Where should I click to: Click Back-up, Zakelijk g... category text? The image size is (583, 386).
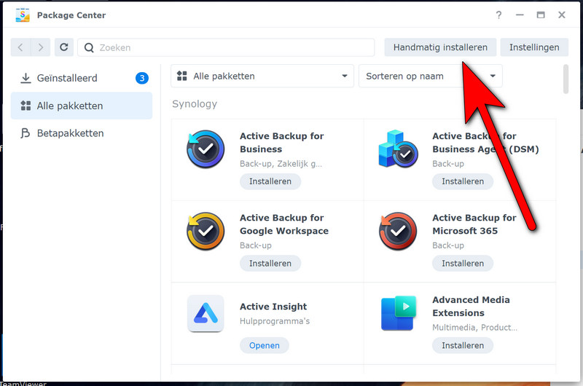point(281,164)
